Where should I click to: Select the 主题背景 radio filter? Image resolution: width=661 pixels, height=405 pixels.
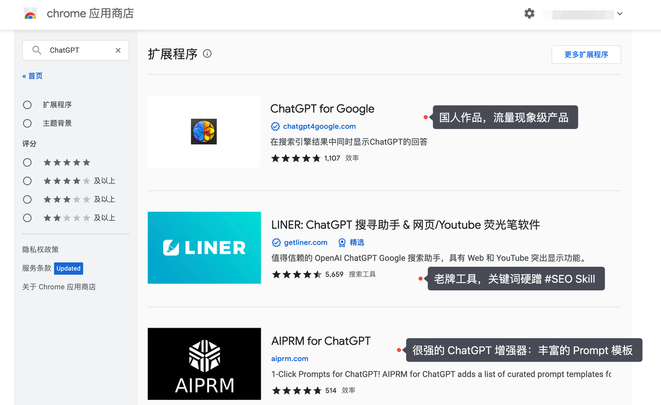[x=27, y=123]
